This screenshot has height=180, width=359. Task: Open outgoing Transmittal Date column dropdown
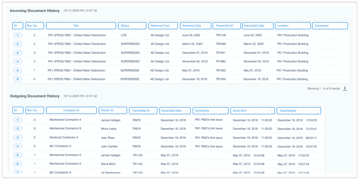click(x=188, y=111)
